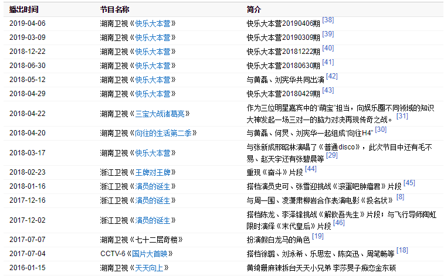Open citation [45]
This screenshot has width=444, height=276.
(x=409, y=183)
